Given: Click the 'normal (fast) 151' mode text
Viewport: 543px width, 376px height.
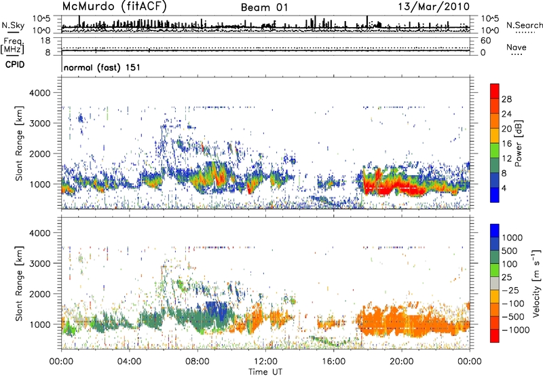Looking at the screenshot, I should (102, 67).
